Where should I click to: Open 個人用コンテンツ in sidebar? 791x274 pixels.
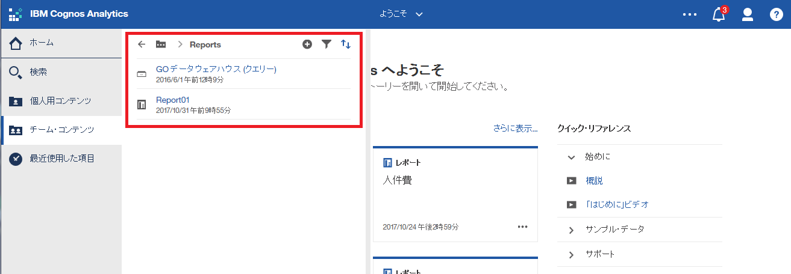click(61, 100)
